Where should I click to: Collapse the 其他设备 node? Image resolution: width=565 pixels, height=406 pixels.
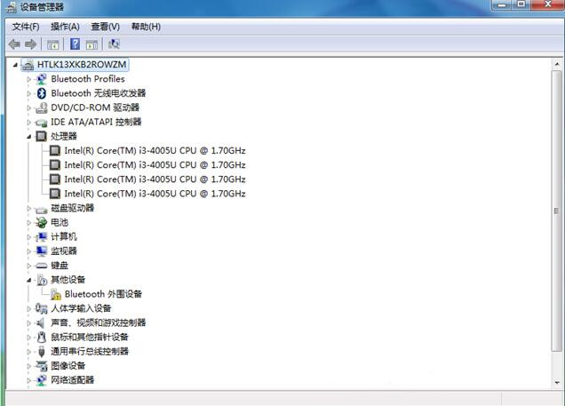29,280
